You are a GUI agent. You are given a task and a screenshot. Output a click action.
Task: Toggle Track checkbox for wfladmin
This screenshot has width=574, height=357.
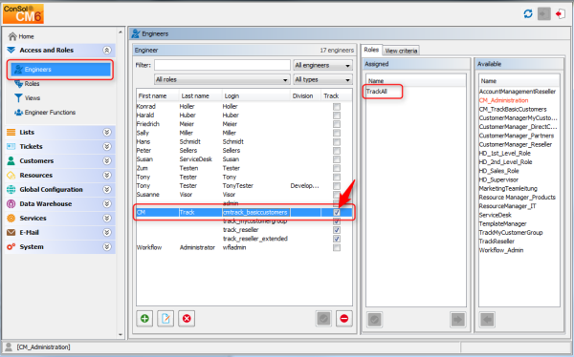click(337, 248)
